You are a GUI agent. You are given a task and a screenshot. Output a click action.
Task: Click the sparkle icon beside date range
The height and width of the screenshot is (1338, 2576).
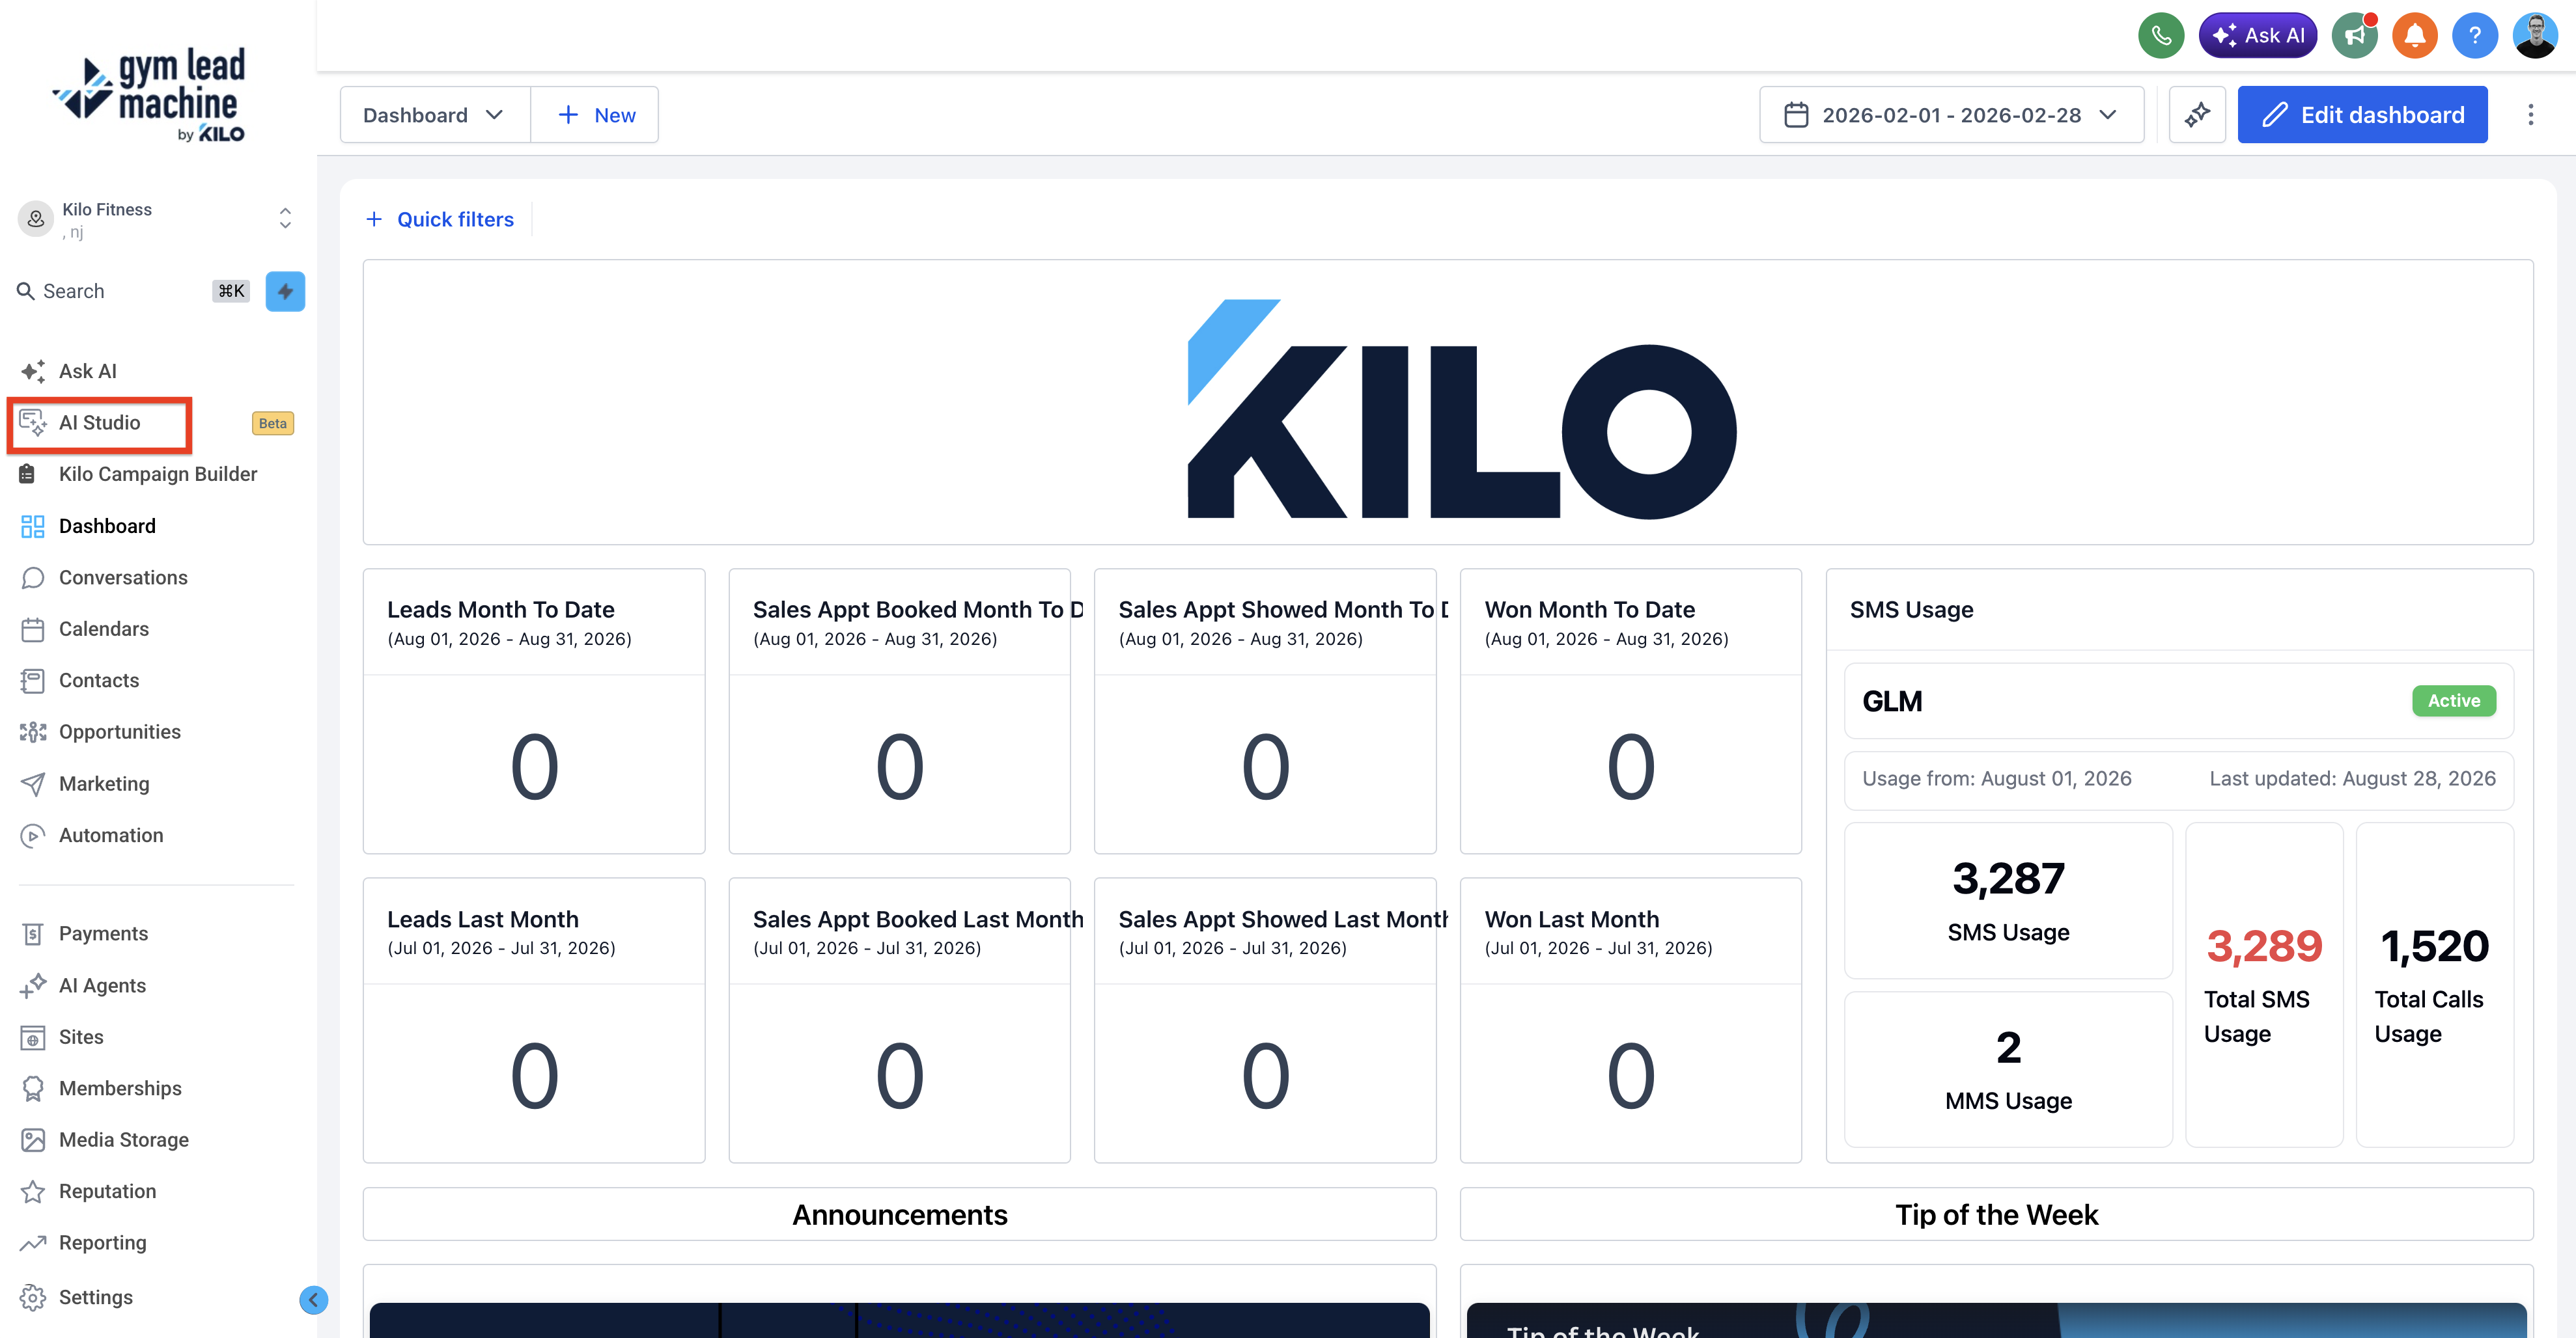[2197, 115]
